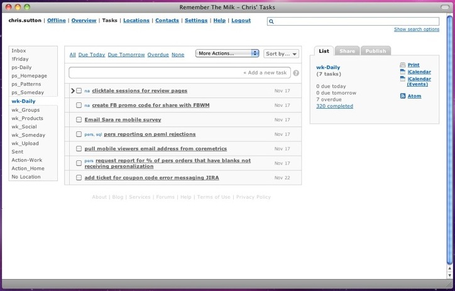The image size is (455, 291).
Task: Click the None selection link
Action: pos(178,55)
